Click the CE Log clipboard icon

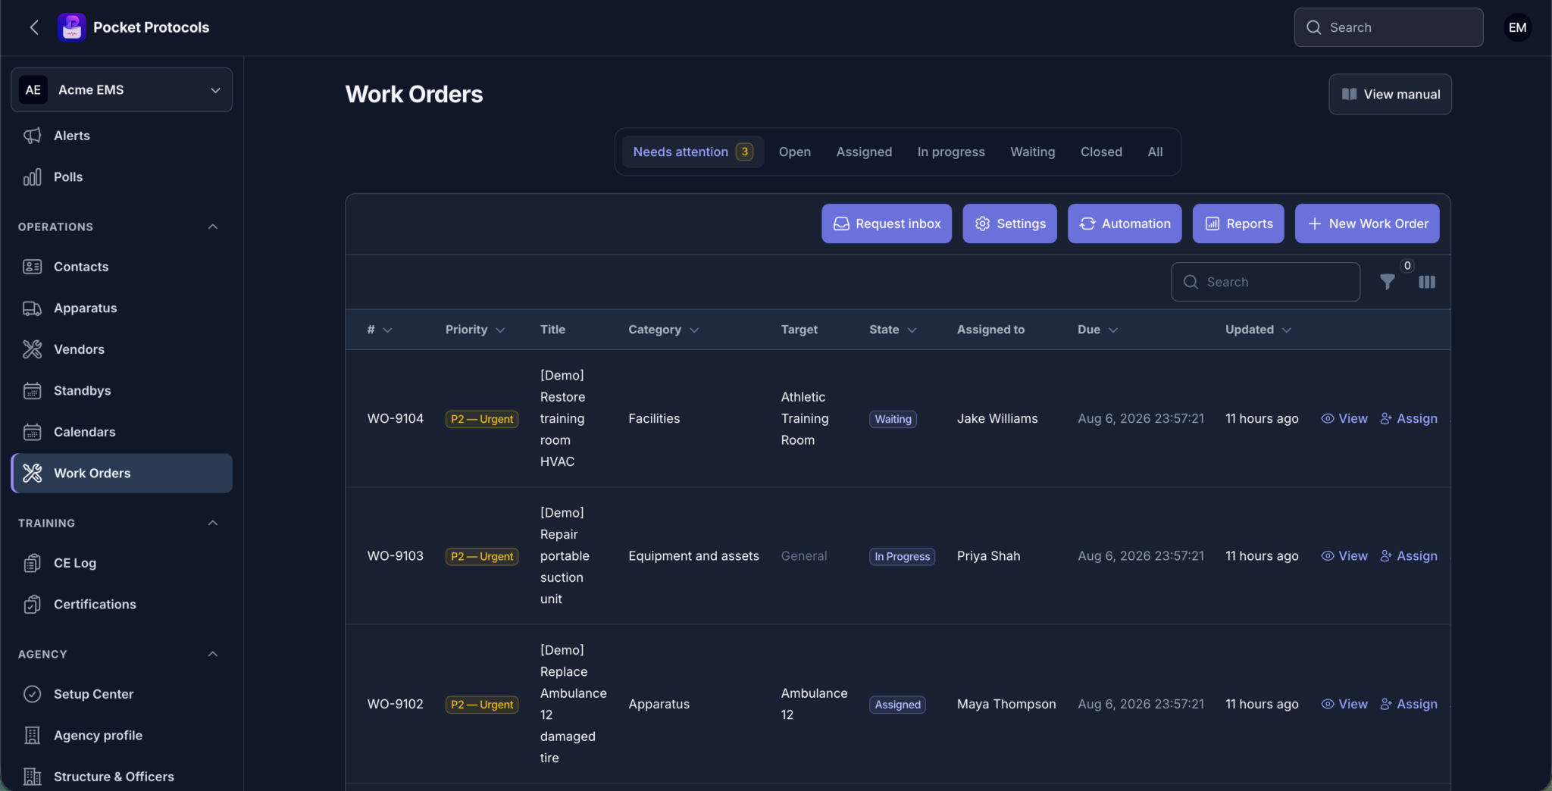[x=32, y=563]
